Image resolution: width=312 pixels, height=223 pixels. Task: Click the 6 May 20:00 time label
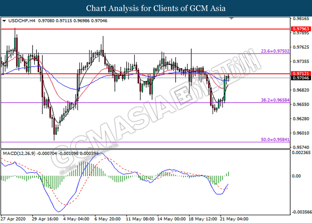(x=107, y=219)
